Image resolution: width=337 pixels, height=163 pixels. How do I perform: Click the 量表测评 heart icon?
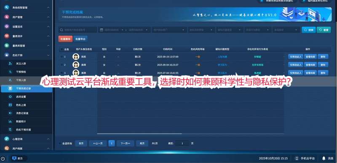[7, 36]
